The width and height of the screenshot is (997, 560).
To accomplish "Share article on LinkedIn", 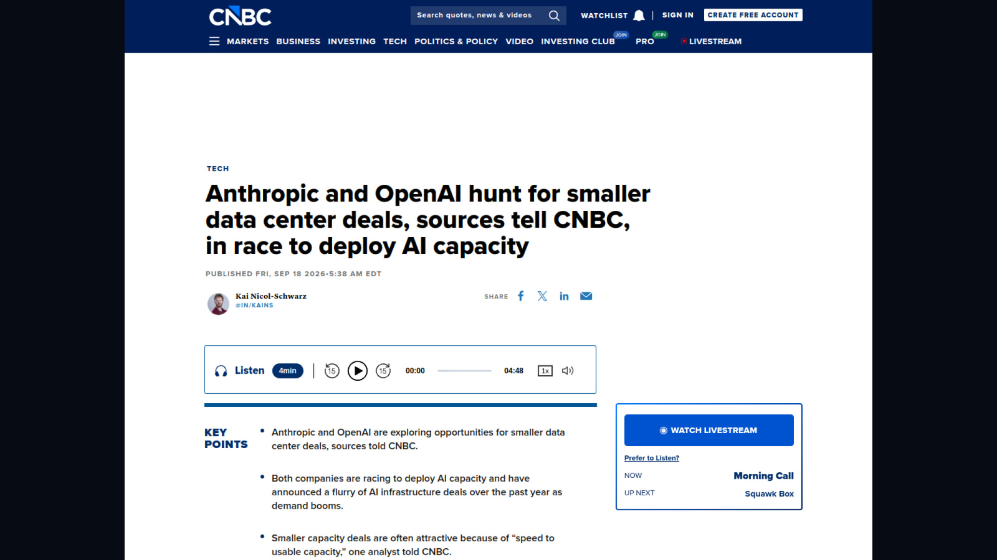I will pos(564,296).
